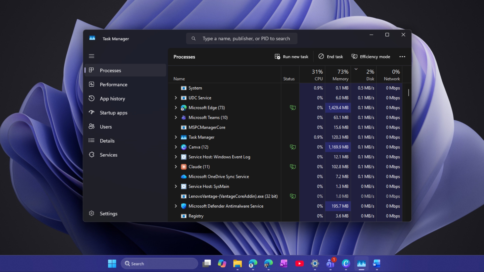Open YouTube app on taskbar
484x272 pixels.
click(299, 263)
